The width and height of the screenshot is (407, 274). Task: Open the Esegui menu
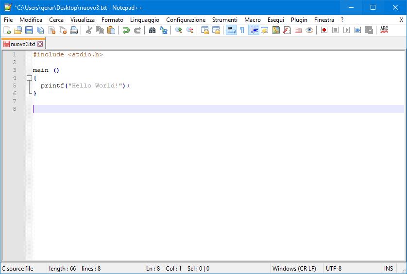(276, 20)
